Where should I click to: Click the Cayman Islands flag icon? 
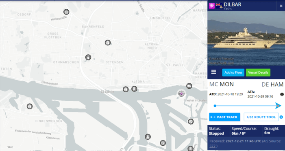219,5
